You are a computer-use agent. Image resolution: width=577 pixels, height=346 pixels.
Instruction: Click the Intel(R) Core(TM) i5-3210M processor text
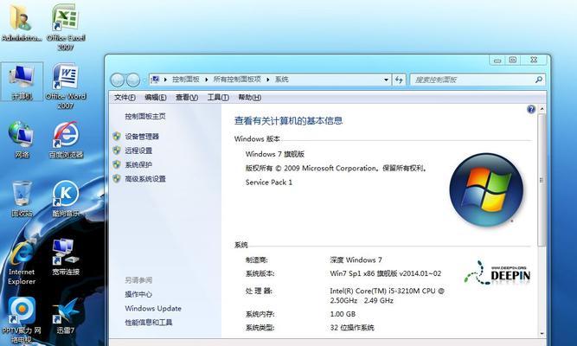click(388, 296)
